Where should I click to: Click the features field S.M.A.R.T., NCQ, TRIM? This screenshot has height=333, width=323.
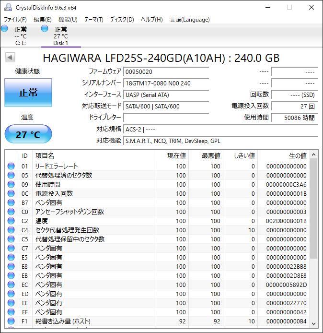pos(220,141)
